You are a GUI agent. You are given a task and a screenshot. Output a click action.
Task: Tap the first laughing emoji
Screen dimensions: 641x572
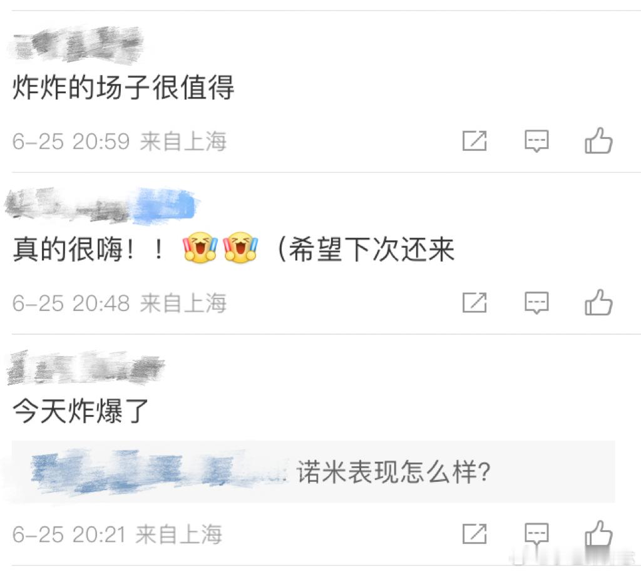coord(200,247)
